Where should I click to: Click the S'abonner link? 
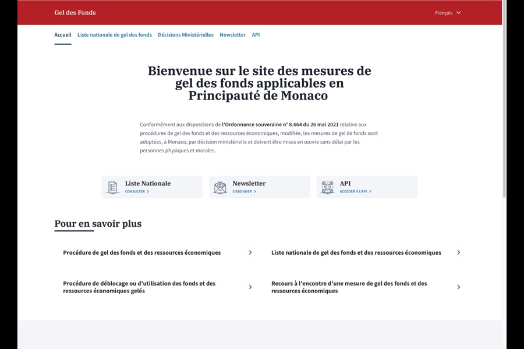tap(244, 191)
